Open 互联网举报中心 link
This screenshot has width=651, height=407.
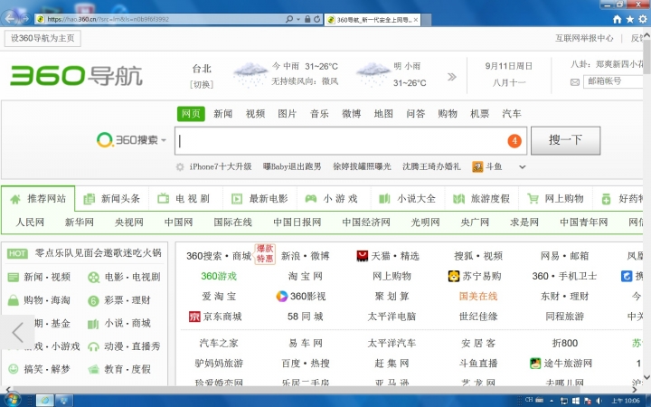(x=584, y=38)
